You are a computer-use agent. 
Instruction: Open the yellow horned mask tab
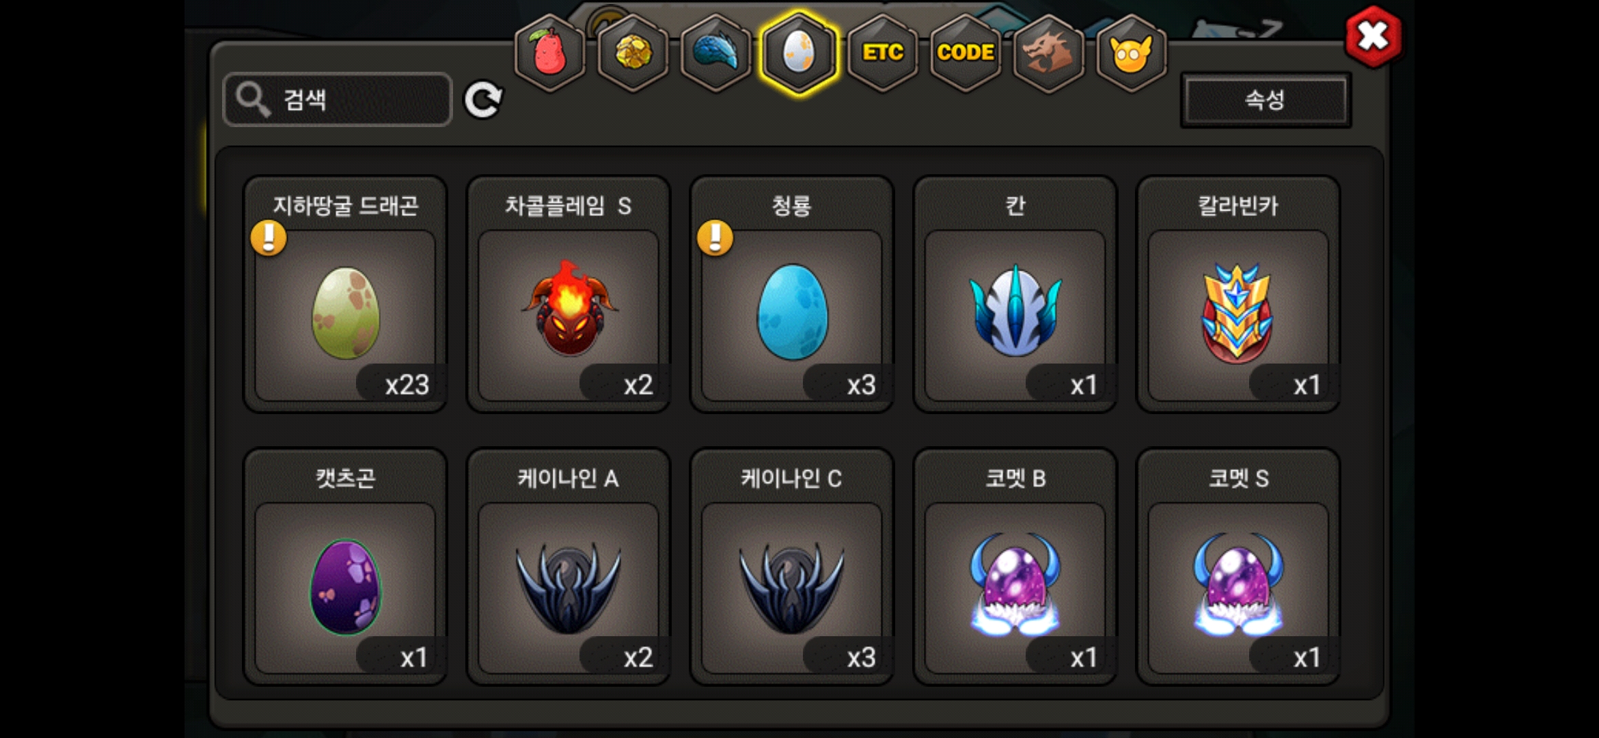(x=1132, y=53)
